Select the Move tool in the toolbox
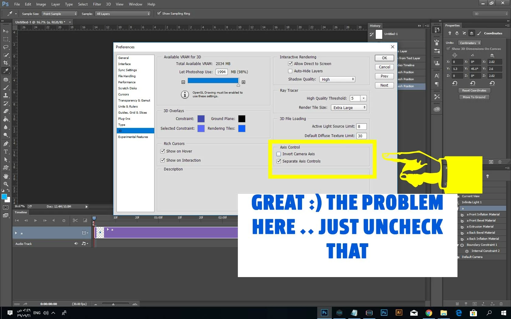 coord(6,31)
